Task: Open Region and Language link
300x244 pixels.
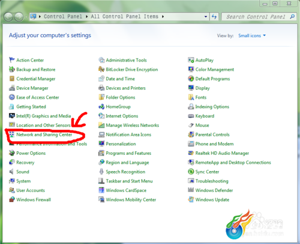Action: (x=127, y=163)
